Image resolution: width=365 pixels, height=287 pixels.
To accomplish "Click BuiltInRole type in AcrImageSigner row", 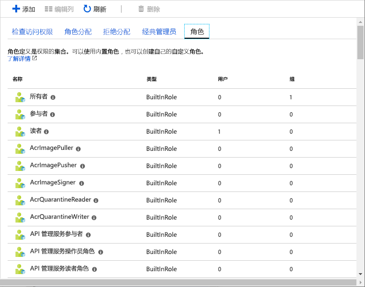I will (x=162, y=183).
